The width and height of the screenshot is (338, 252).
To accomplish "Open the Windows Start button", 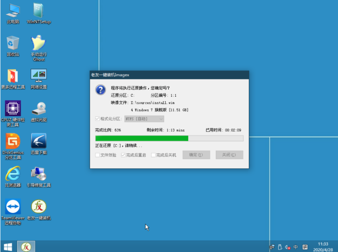I will coord(8,247).
